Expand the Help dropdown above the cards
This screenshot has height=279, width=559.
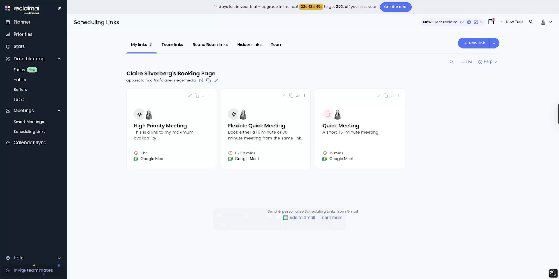point(487,62)
